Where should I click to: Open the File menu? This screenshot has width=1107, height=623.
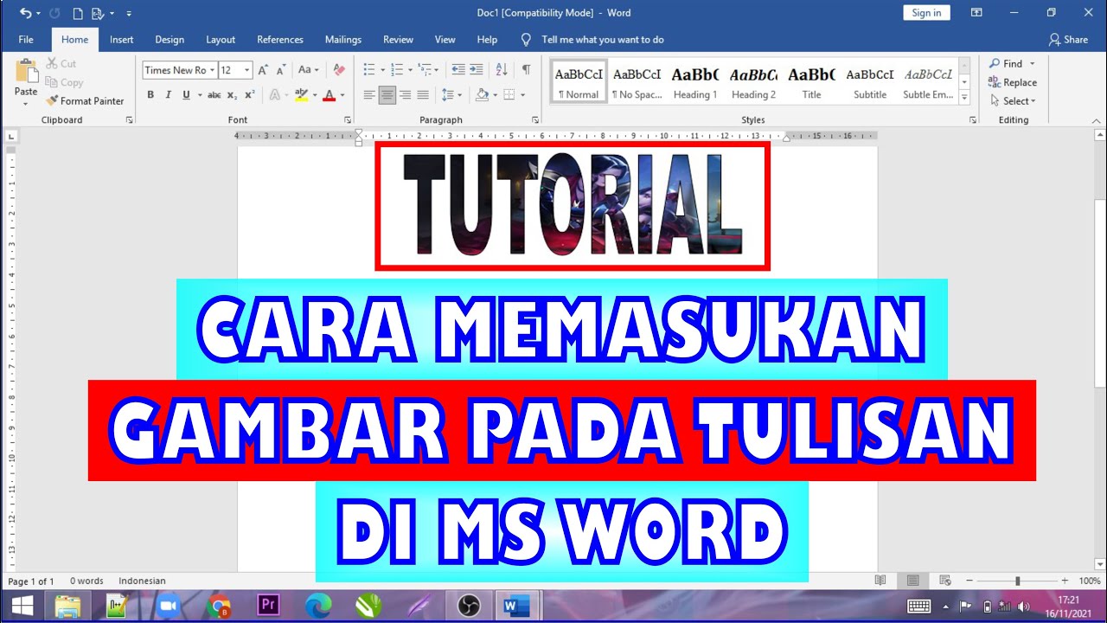(x=26, y=40)
